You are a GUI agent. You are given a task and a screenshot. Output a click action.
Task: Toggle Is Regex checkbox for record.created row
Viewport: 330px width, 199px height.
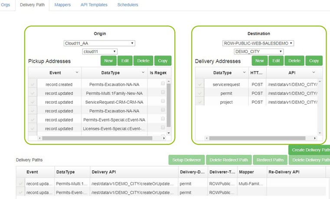[163, 83]
